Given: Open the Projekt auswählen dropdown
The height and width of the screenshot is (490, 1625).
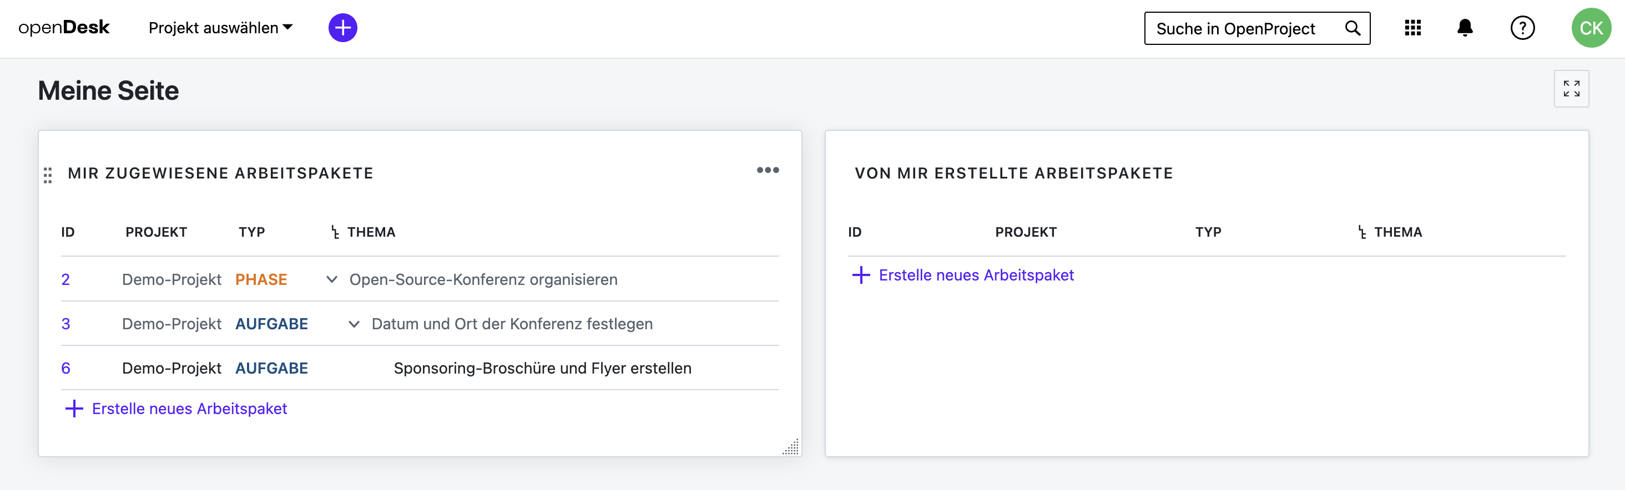Looking at the screenshot, I should [x=220, y=28].
